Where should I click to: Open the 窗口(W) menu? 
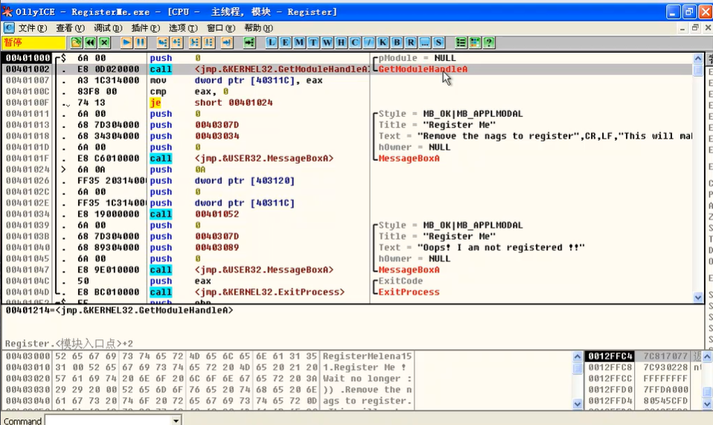(221, 28)
